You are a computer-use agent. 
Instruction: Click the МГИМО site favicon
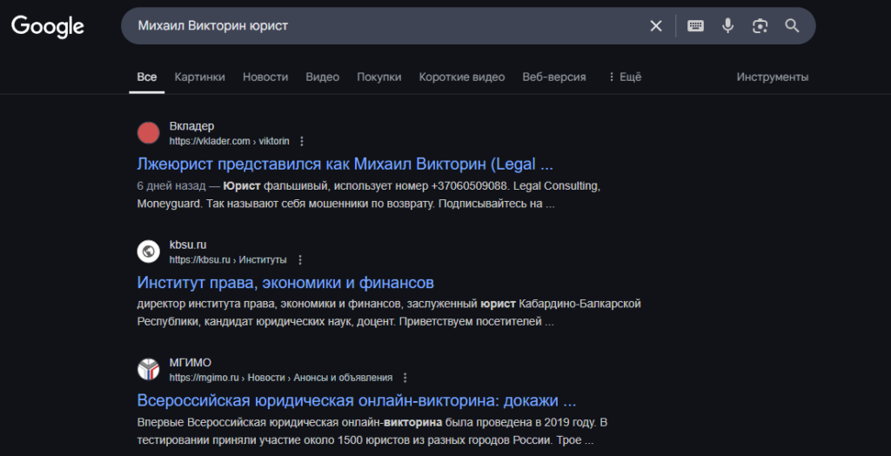(148, 370)
